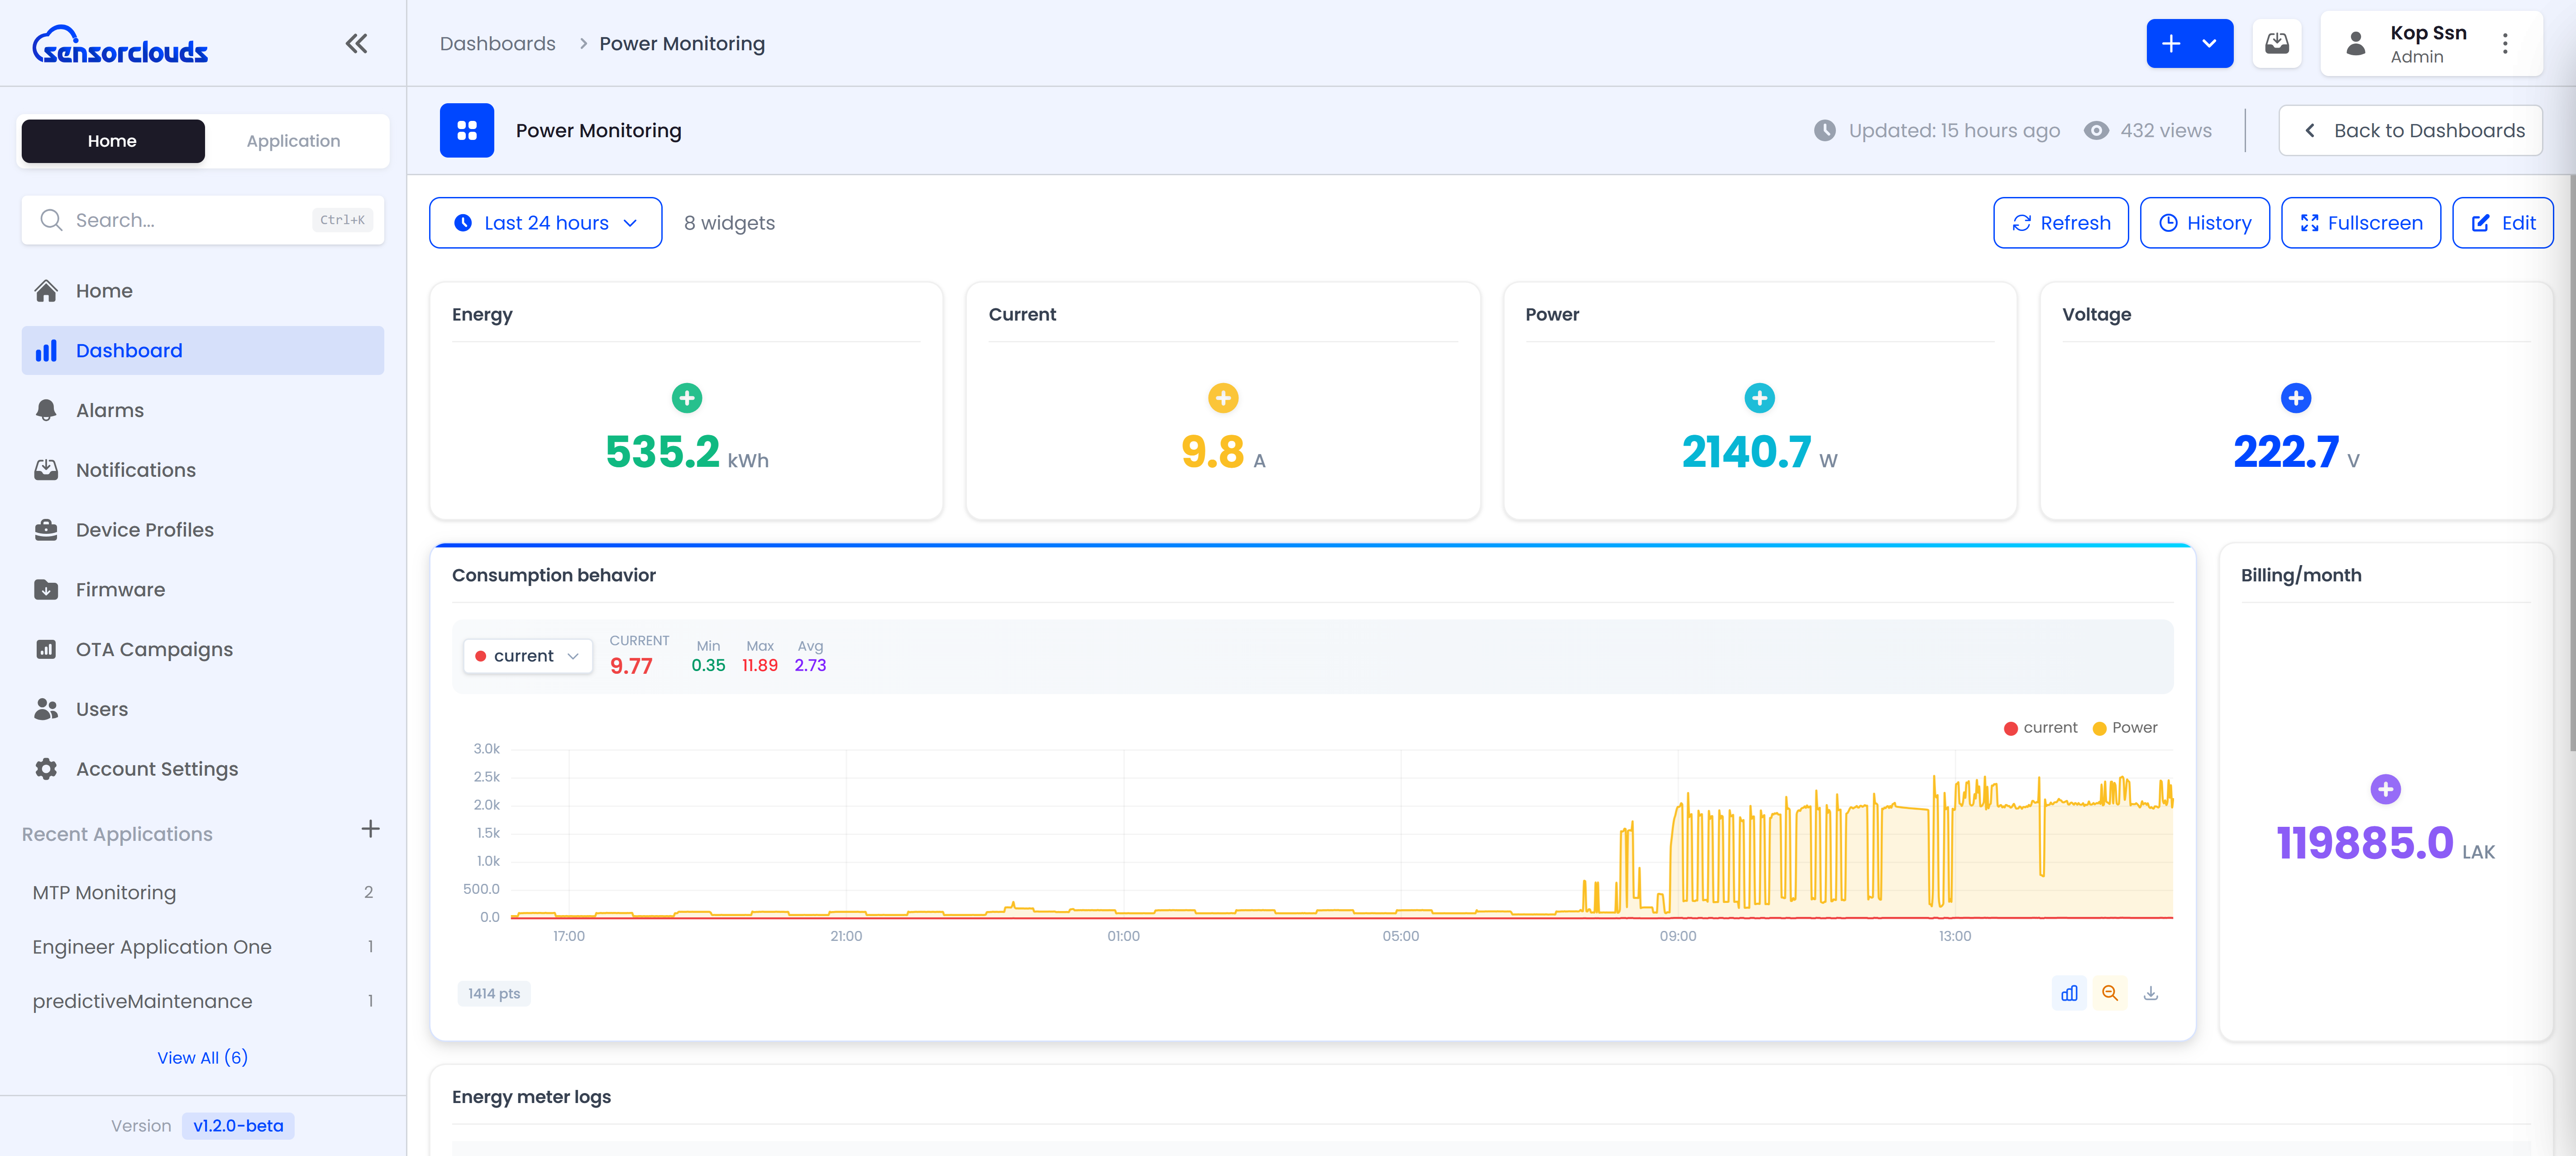Click the chart zoom-out magnifier icon

pyautogui.click(x=2110, y=993)
